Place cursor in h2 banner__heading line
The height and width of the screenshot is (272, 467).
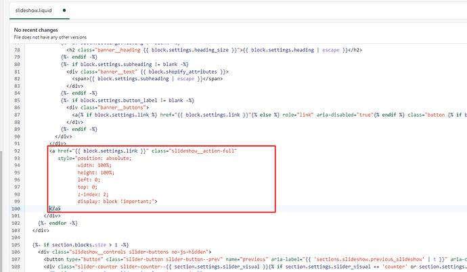214,50
